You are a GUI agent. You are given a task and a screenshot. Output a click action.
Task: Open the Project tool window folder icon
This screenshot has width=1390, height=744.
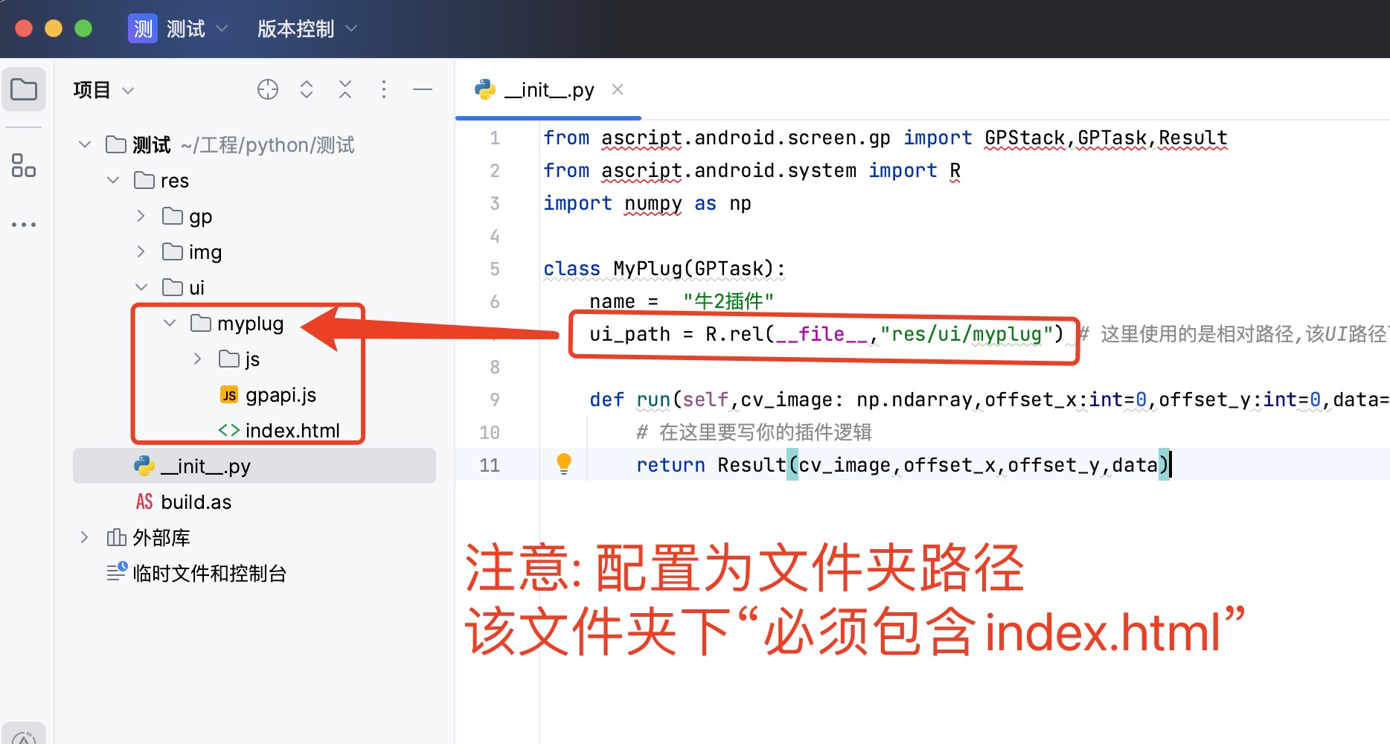coord(24,89)
